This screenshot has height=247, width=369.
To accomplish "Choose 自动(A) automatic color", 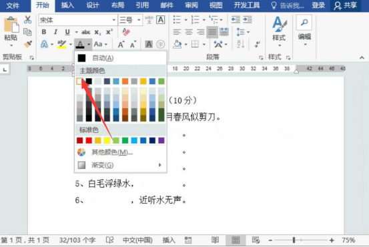I will 120,58.
